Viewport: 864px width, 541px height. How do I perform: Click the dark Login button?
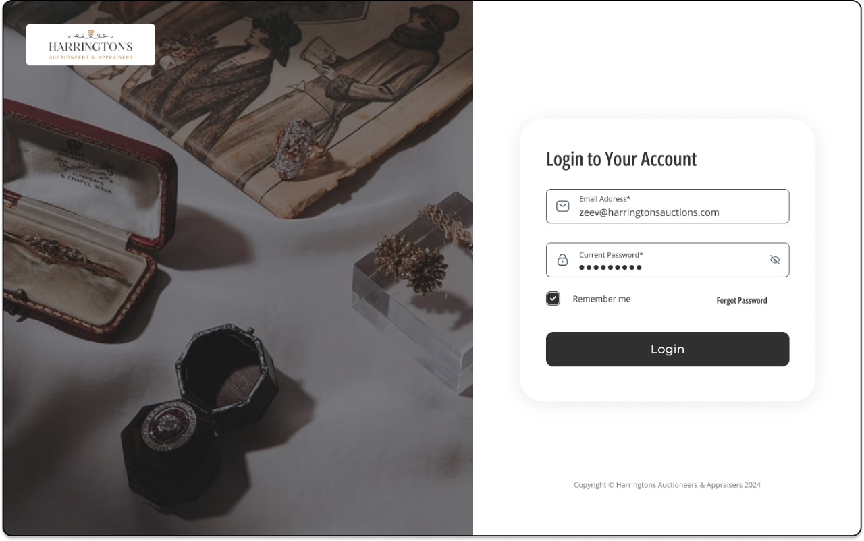(x=668, y=349)
